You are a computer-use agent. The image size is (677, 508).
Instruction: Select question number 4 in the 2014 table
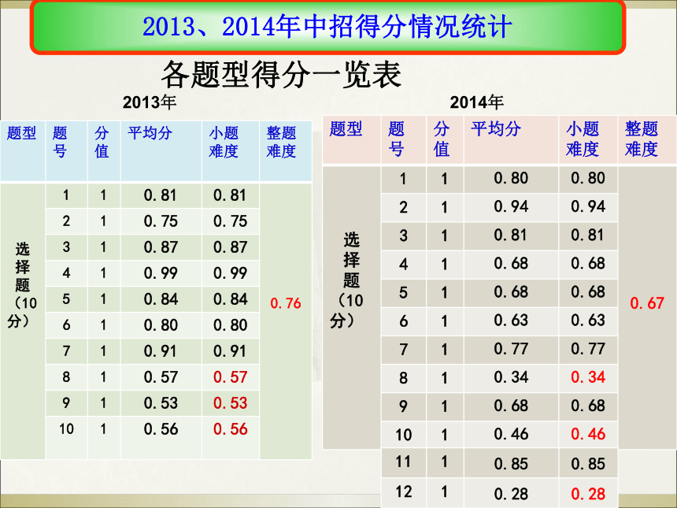403,264
